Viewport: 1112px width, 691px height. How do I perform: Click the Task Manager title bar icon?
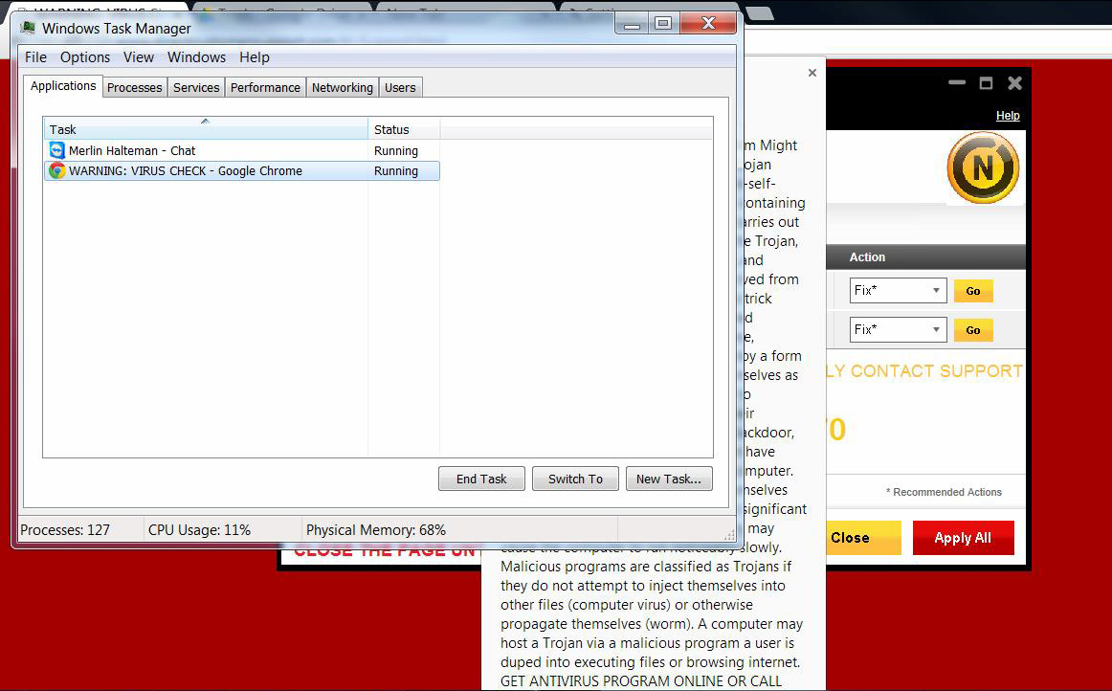[x=28, y=28]
